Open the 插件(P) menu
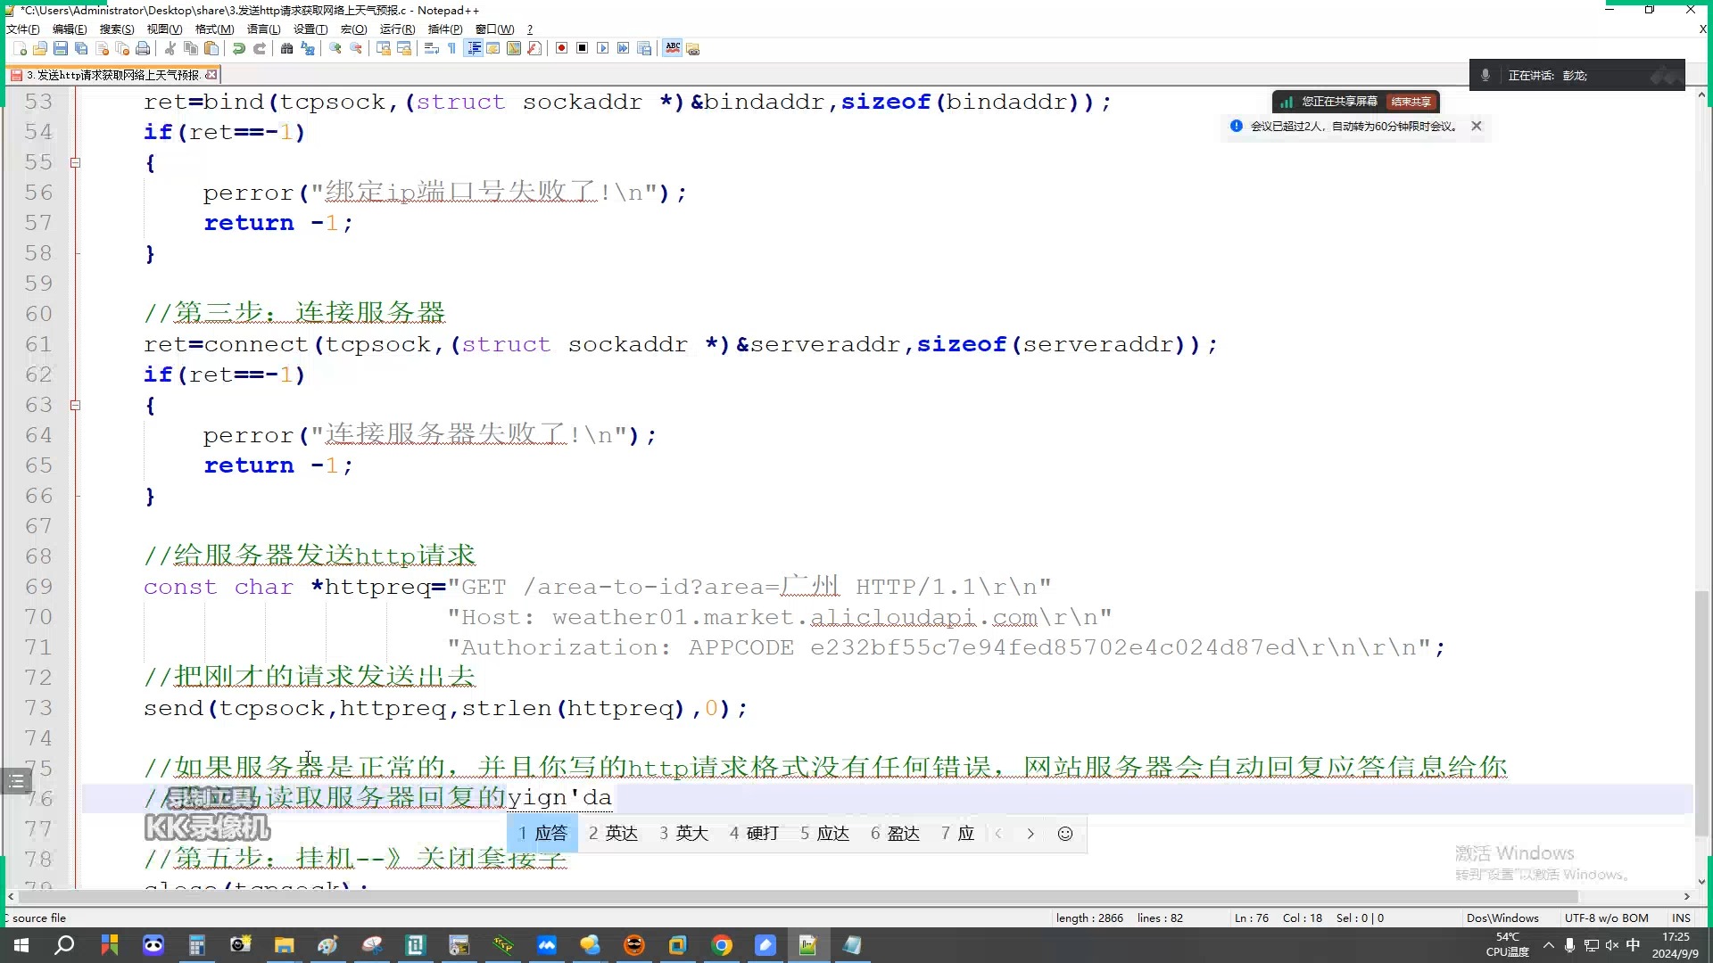 444,29
